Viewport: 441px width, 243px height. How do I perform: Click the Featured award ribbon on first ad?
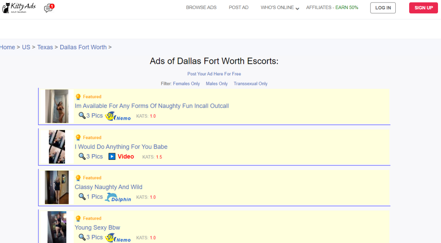click(78, 97)
